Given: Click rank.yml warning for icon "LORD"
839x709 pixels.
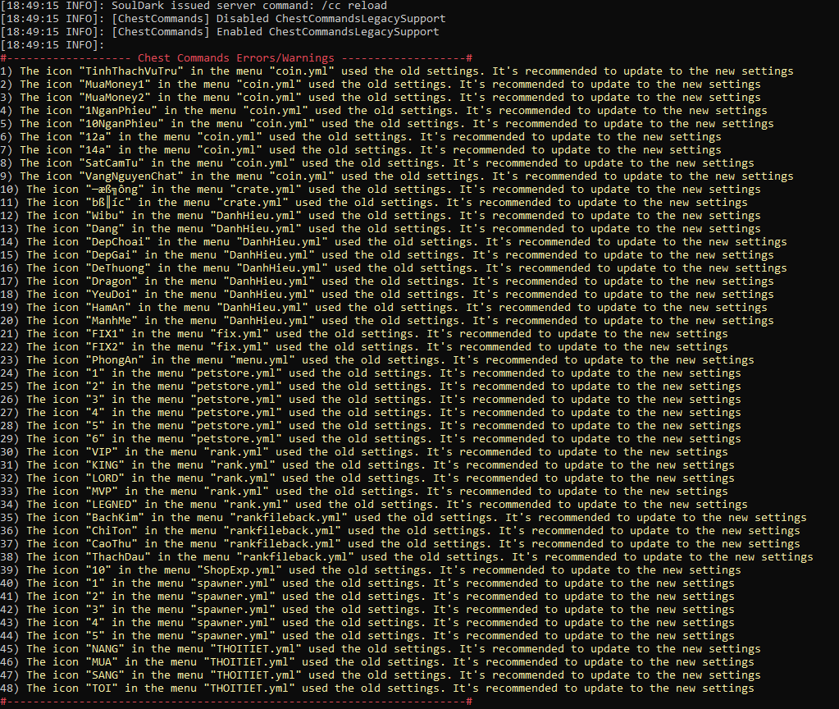Looking at the screenshot, I should point(367,478).
